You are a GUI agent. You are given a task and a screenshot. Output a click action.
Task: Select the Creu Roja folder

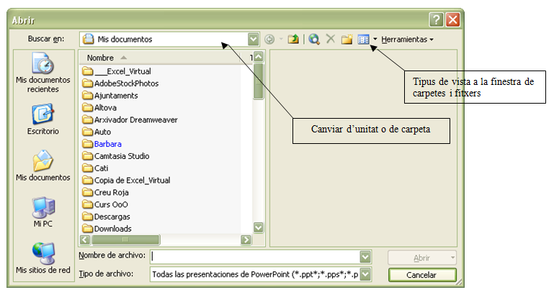tap(105, 192)
